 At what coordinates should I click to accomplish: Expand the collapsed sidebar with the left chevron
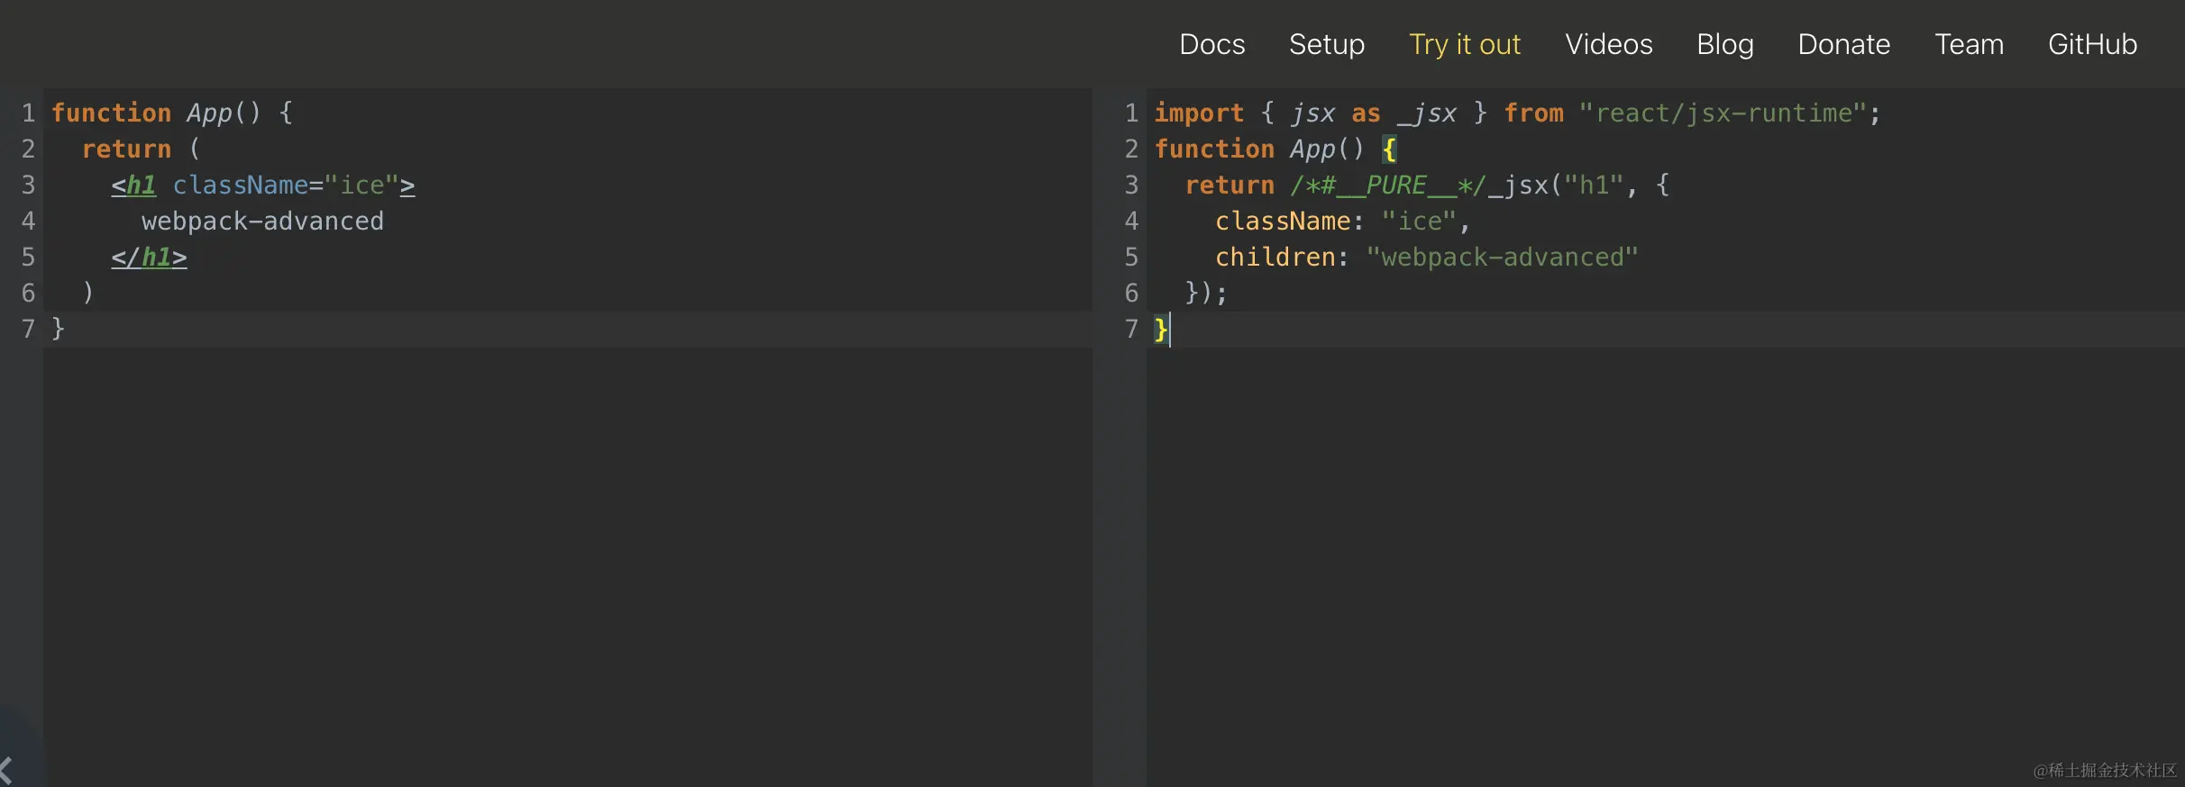[x=7, y=770]
